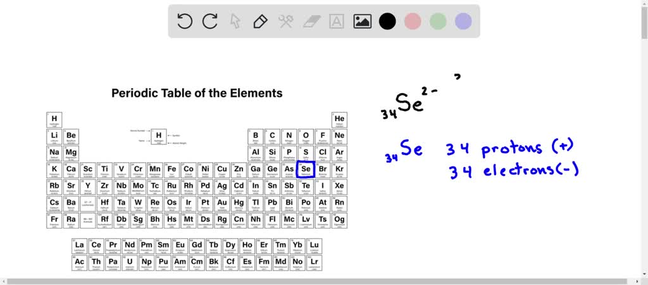Activate the eraser tool
Screen dimensions: 648x285
coord(312,22)
